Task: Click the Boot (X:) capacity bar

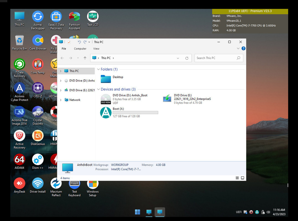Action: click(135, 112)
